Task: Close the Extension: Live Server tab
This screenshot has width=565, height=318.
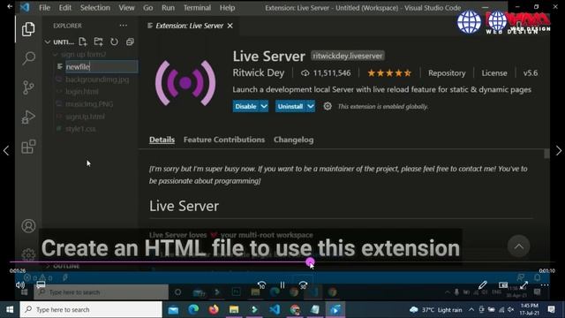Action: 230,26
